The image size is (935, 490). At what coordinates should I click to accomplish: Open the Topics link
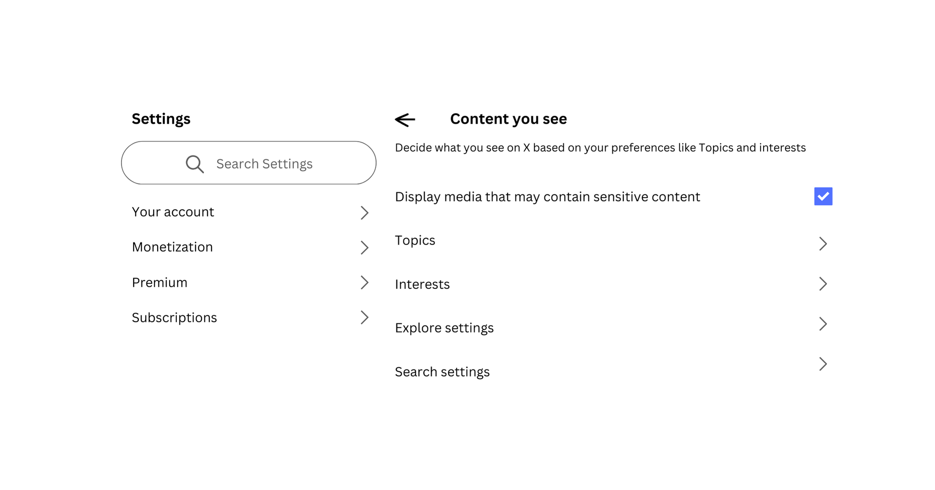click(x=415, y=241)
